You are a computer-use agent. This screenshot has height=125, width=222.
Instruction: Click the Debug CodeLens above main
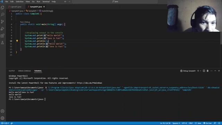[27, 22]
